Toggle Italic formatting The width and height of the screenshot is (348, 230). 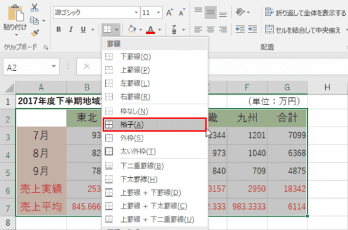pyautogui.click(x=71, y=30)
